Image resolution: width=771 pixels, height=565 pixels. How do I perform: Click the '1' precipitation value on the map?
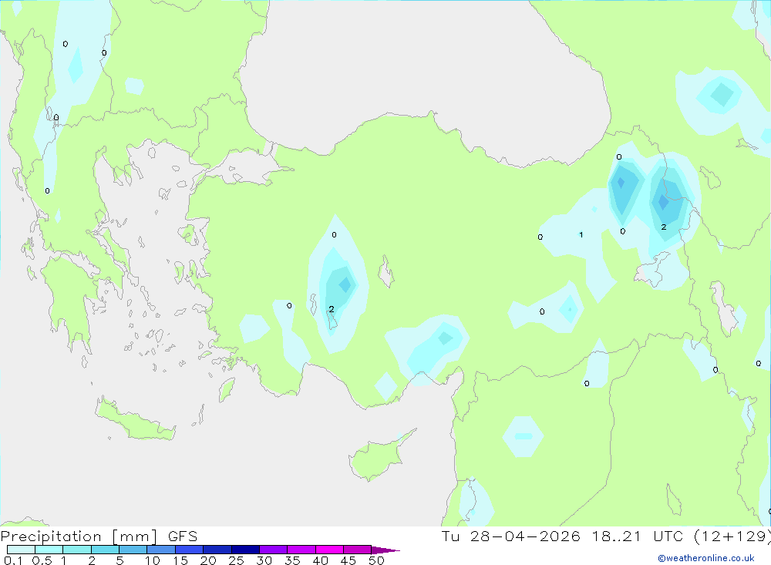pyautogui.click(x=581, y=235)
